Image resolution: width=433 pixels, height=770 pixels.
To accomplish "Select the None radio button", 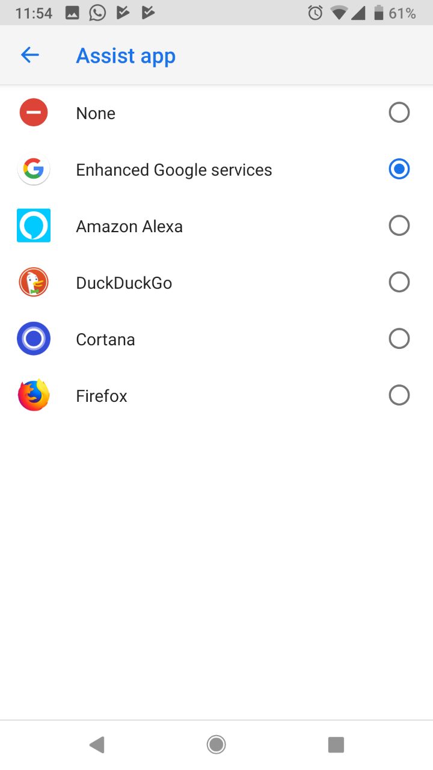I will (x=399, y=112).
